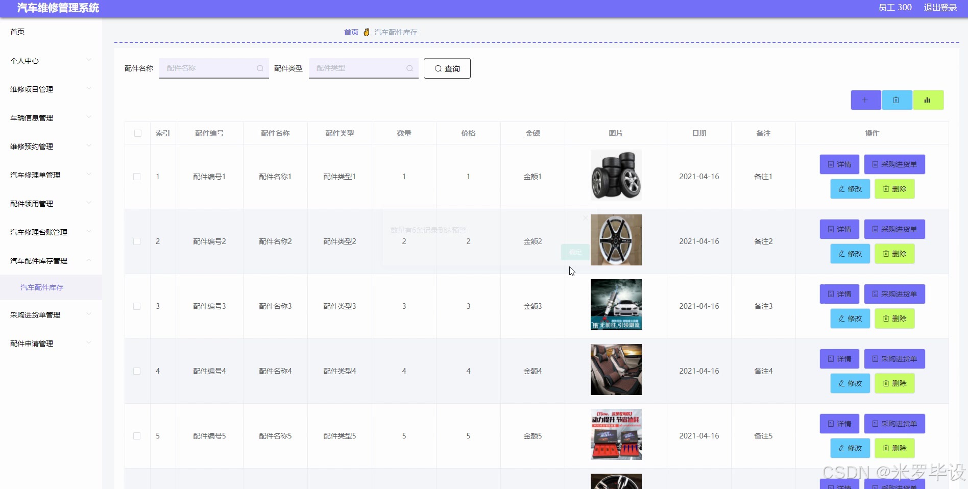Click 修改 for row 配件编号2
Image resolution: width=968 pixels, height=489 pixels.
pos(850,254)
